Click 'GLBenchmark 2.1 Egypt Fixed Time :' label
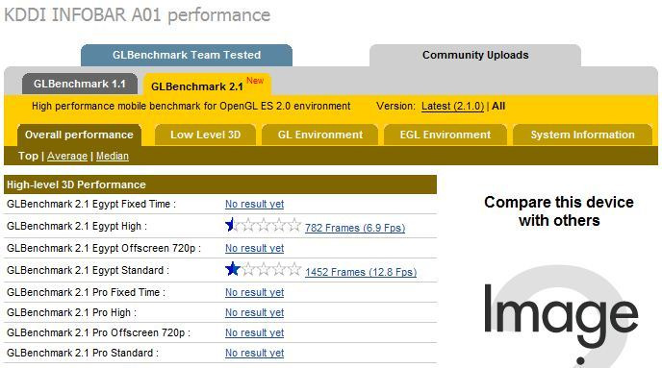 coord(91,204)
